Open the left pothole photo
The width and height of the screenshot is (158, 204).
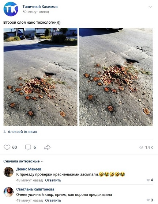[x=40, y=77]
